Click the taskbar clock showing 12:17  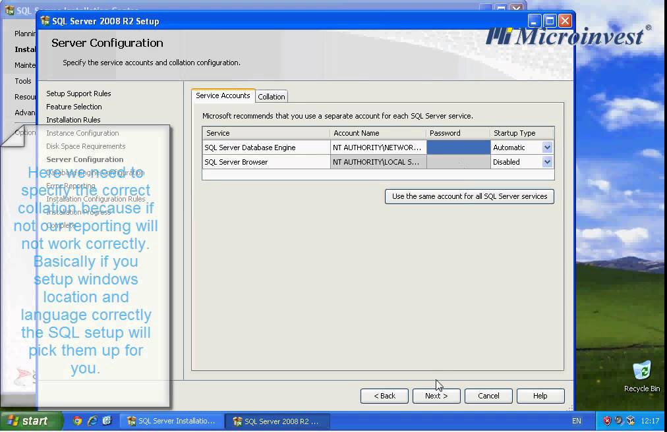(650, 421)
